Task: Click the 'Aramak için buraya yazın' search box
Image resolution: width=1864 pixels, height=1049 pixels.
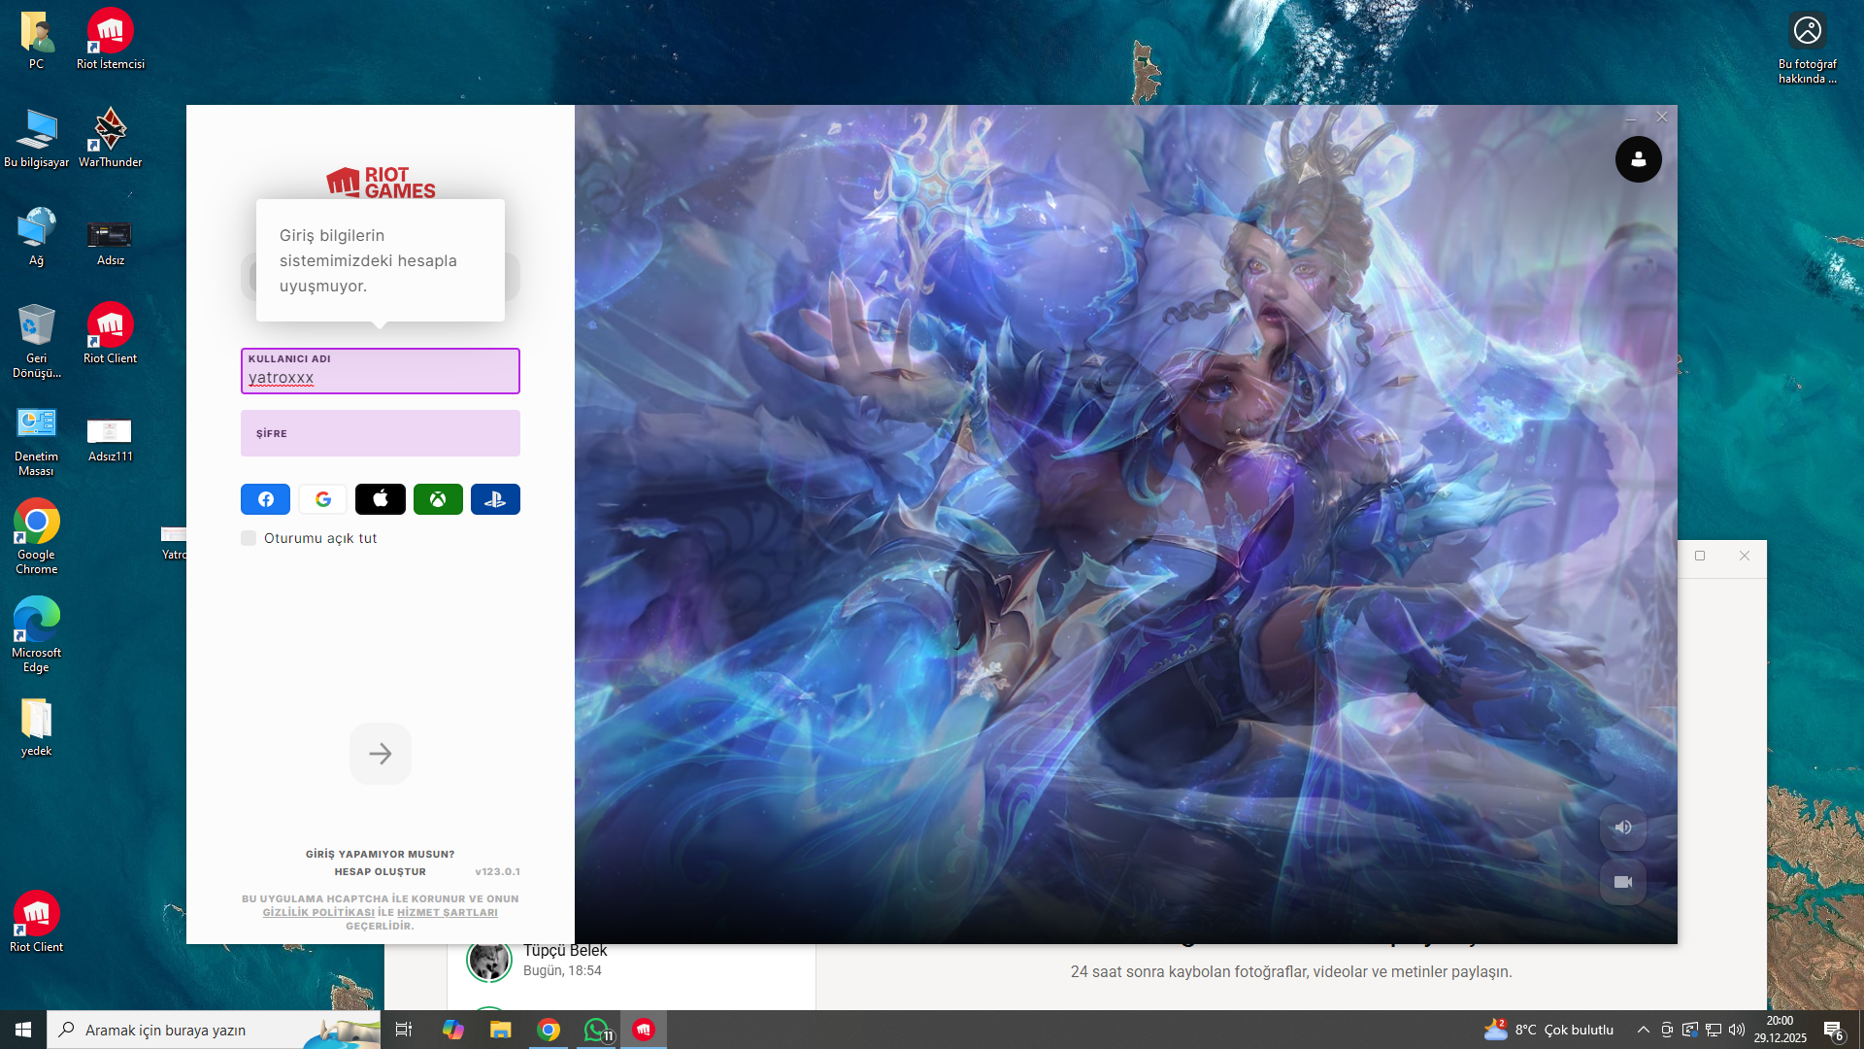Action: pos(214,1030)
